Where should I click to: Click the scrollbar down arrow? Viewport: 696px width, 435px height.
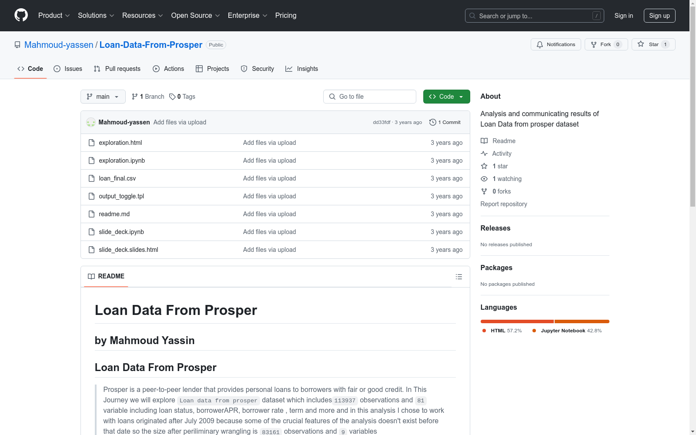[693, 432]
